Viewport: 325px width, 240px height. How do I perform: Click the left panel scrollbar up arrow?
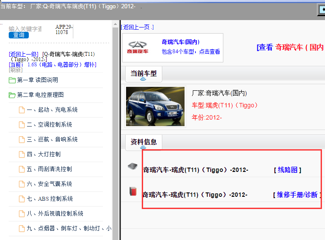[115, 24]
